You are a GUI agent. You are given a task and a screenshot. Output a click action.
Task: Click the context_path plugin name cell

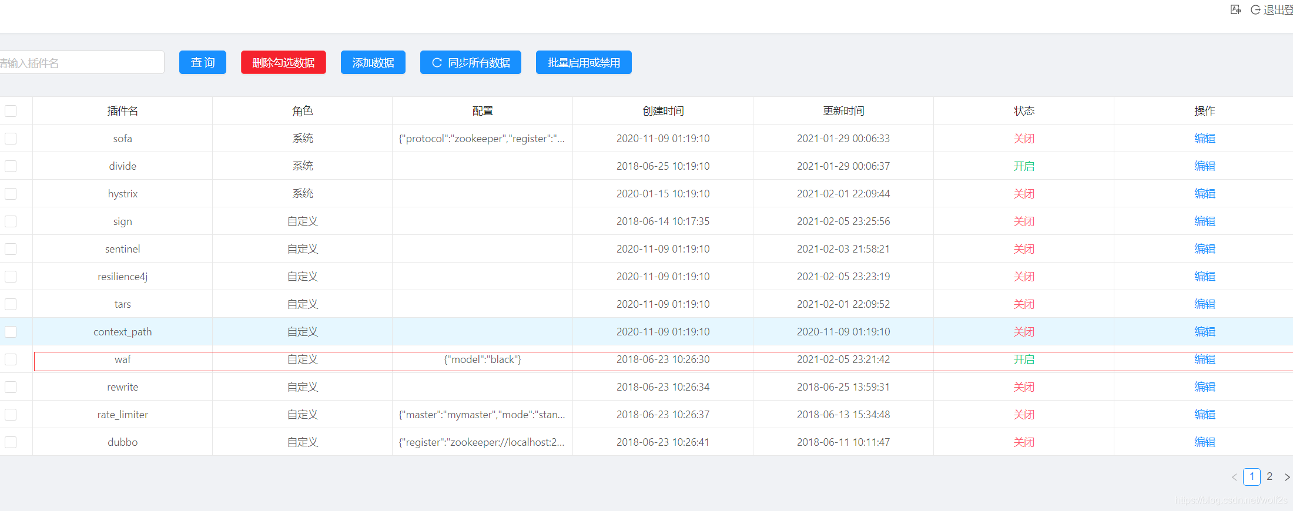pos(122,332)
